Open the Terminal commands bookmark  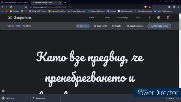[143, 11]
